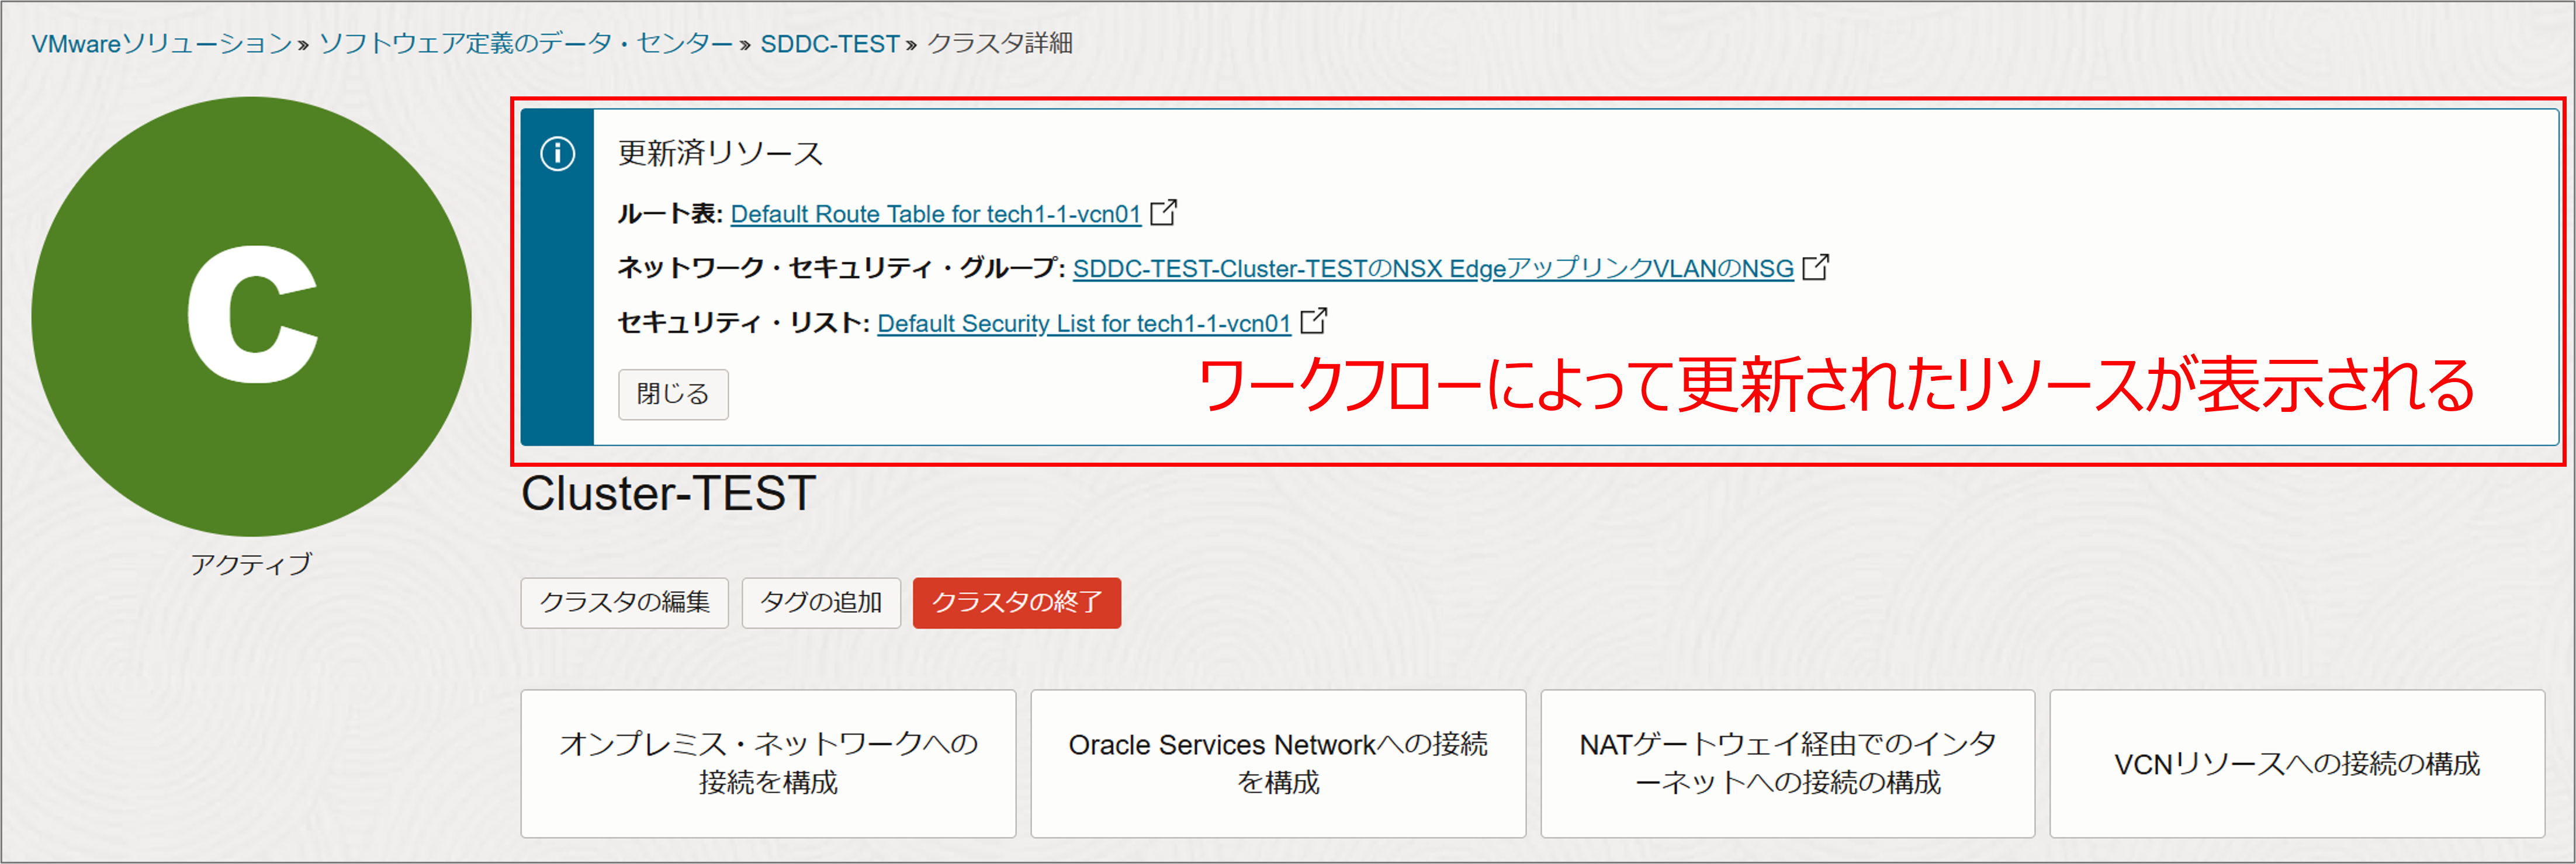Screen dimensions: 2576x864
Task: Click タグの追加 button
Action: [x=821, y=602]
